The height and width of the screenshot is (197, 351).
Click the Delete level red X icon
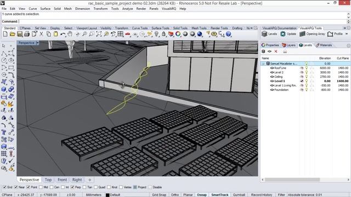(276, 51)
